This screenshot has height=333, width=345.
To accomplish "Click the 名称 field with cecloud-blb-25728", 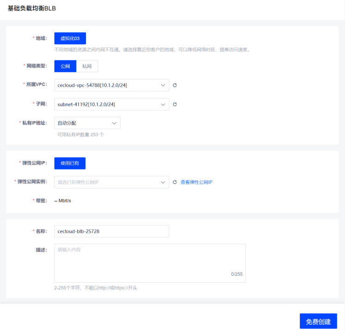I will (111, 231).
